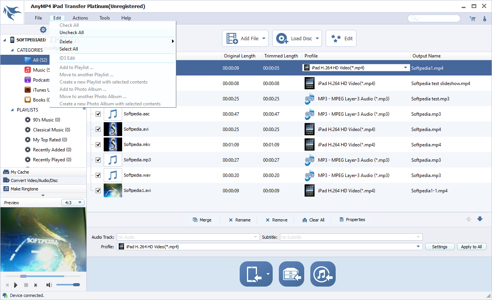Open the Preview 4:3 aspect ratio dropdown
The height and width of the screenshot is (300, 492).
(73, 202)
